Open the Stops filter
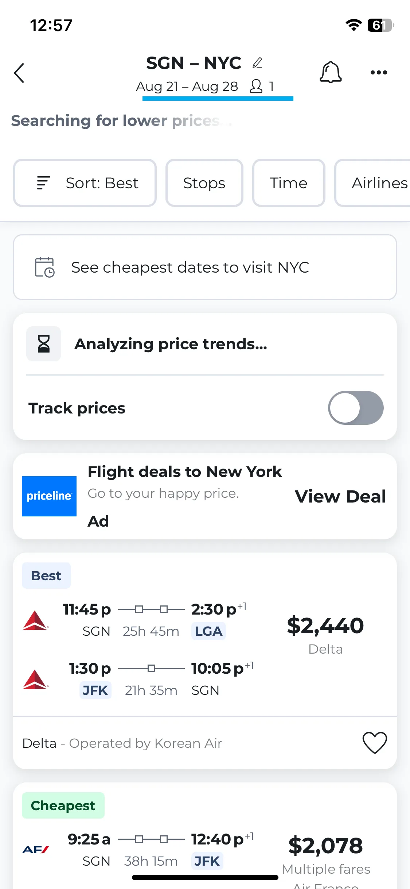Image resolution: width=410 pixels, height=889 pixels. 204,183
